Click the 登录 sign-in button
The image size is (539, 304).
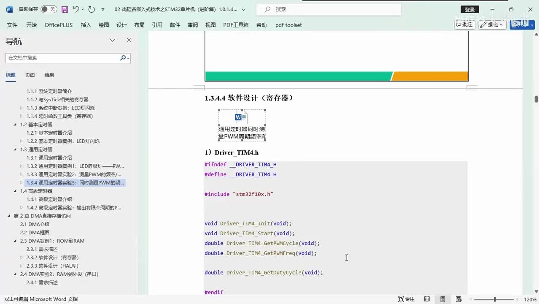click(x=469, y=9)
